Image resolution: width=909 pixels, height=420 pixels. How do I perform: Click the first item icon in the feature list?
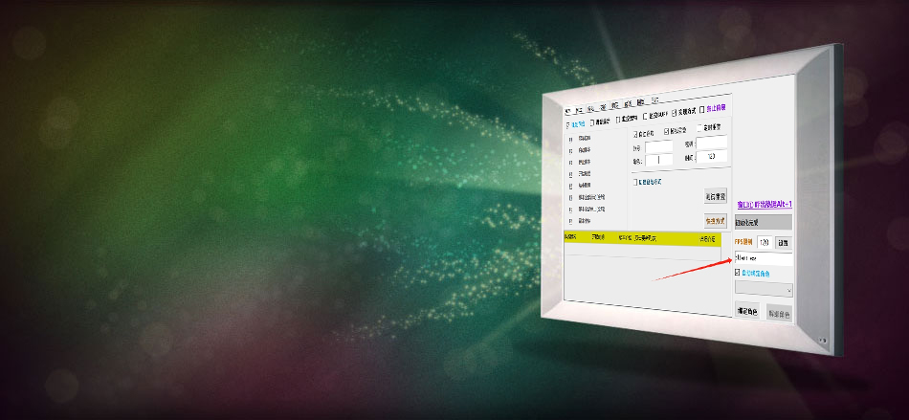(571, 139)
